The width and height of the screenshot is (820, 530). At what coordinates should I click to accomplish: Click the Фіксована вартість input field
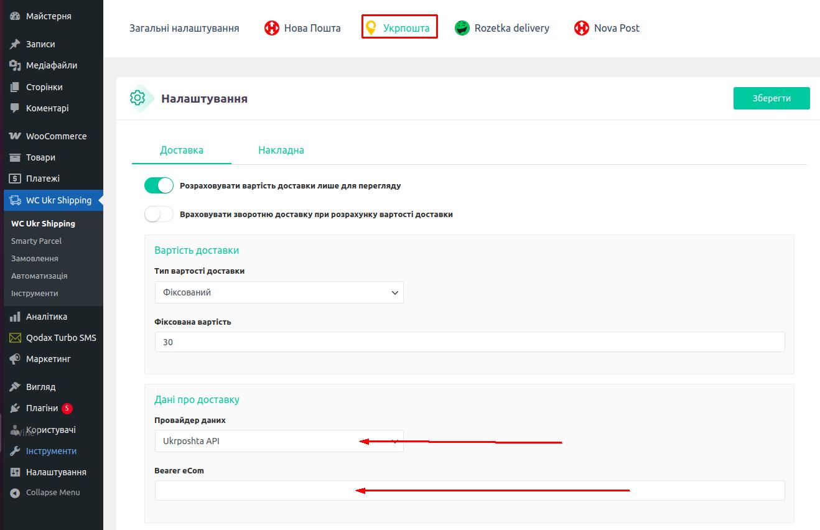(x=470, y=342)
